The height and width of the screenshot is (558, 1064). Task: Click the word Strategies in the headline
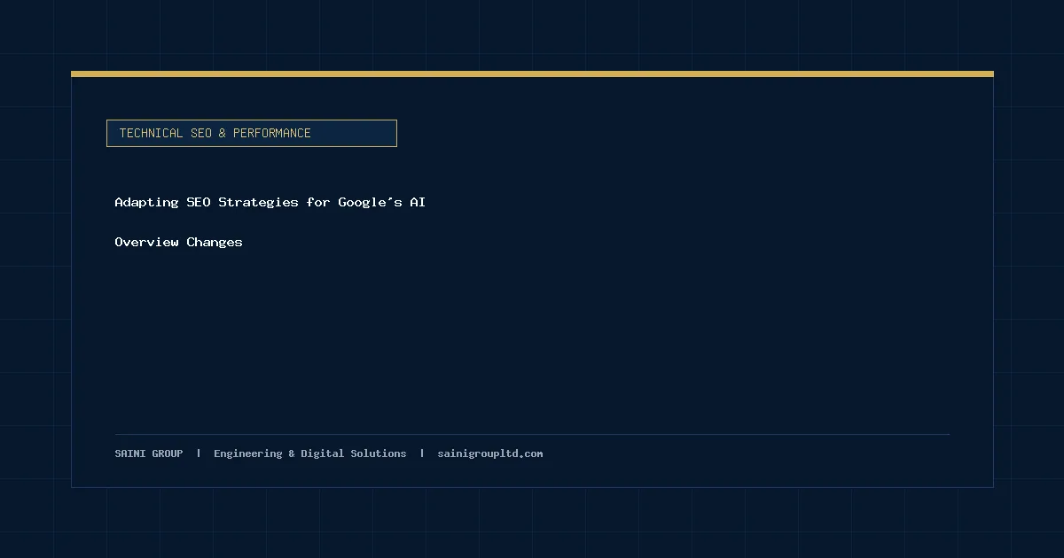click(258, 202)
